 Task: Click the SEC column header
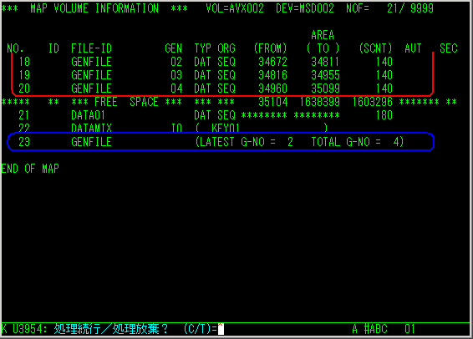coord(448,48)
